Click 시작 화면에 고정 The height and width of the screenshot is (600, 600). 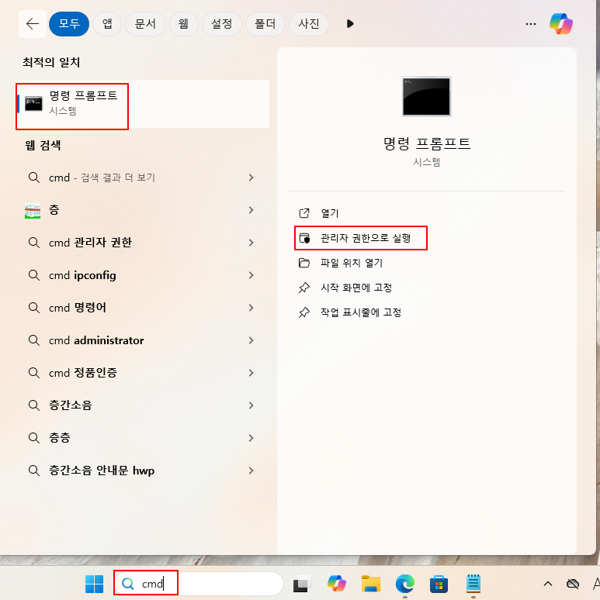click(356, 288)
